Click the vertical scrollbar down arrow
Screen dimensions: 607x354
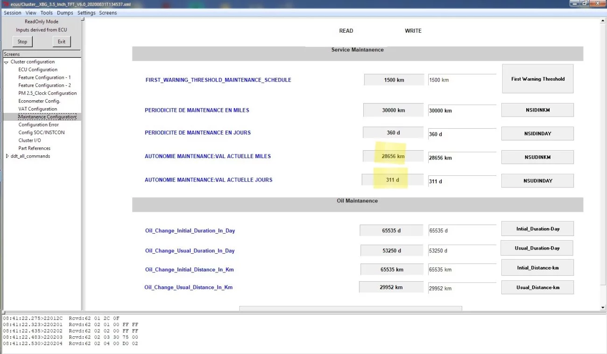click(x=603, y=308)
